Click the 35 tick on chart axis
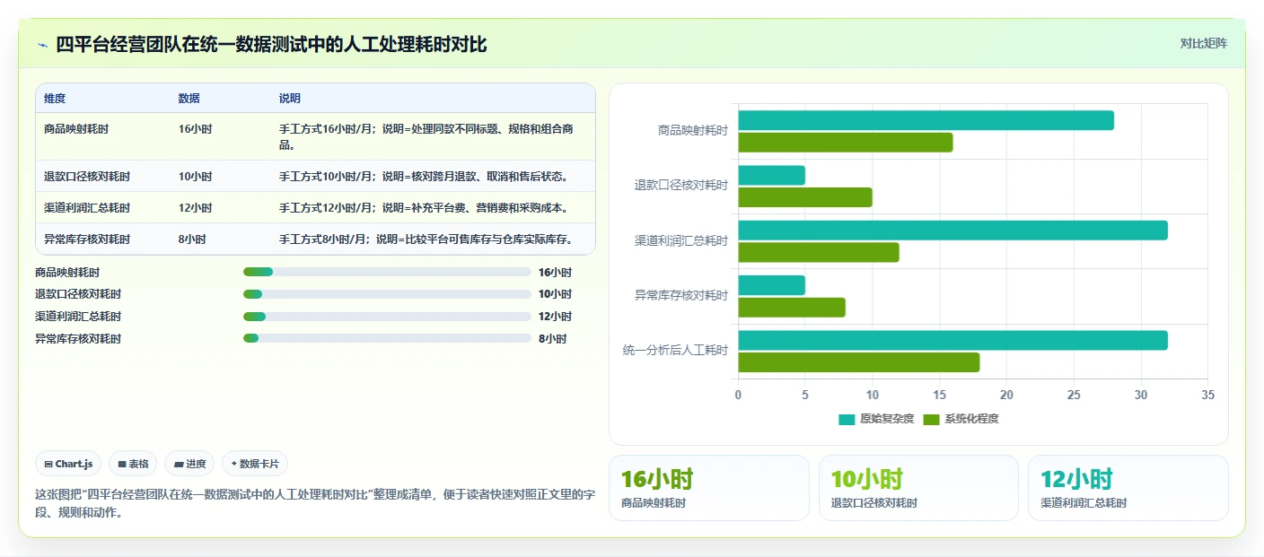 (1207, 395)
